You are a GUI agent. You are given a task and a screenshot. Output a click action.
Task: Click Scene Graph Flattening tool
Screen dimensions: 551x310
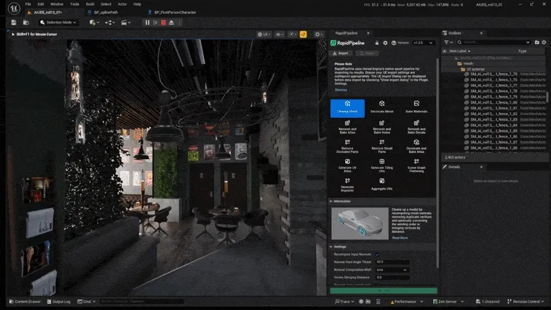tap(417, 165)
